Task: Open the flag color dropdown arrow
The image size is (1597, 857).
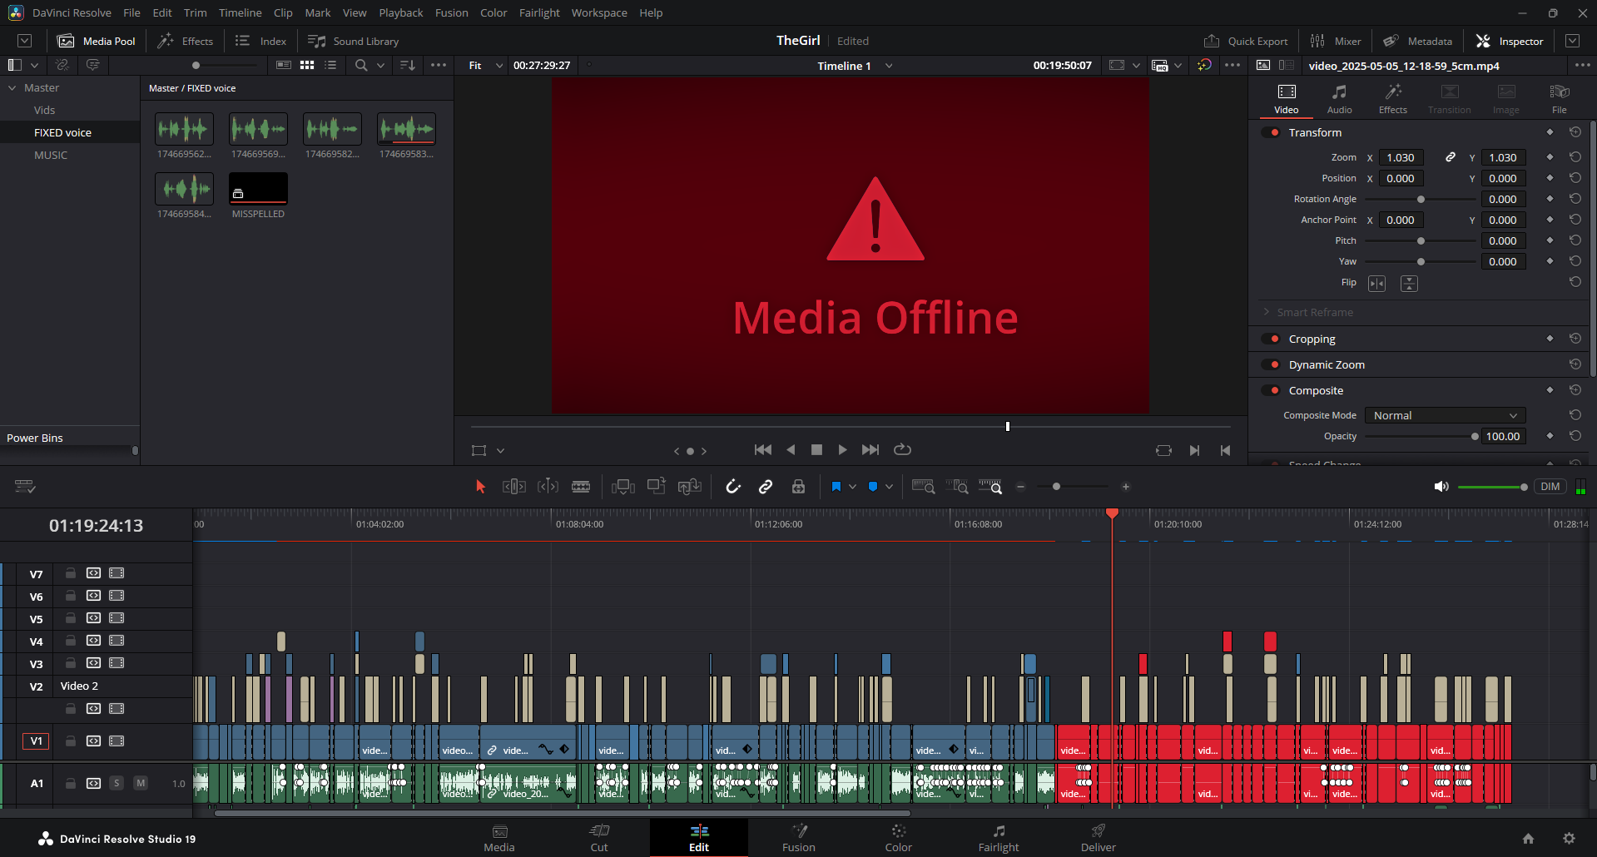Action: [852, 487]
